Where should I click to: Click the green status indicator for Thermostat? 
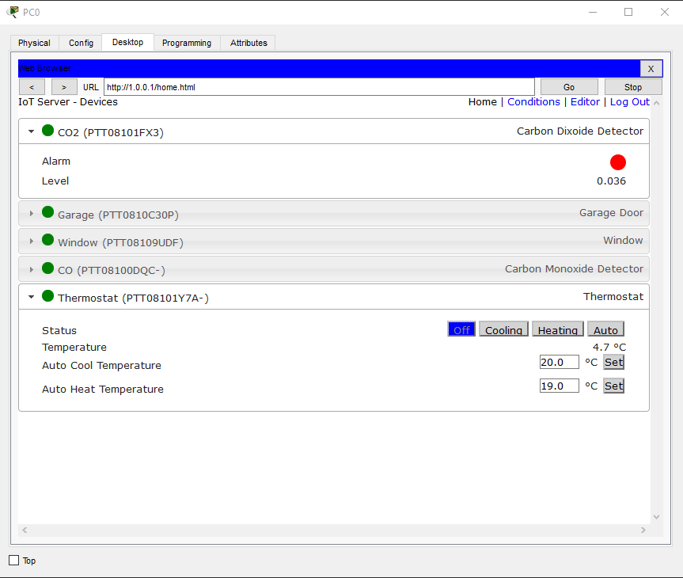pyautogui.click(x=47, y=297)
